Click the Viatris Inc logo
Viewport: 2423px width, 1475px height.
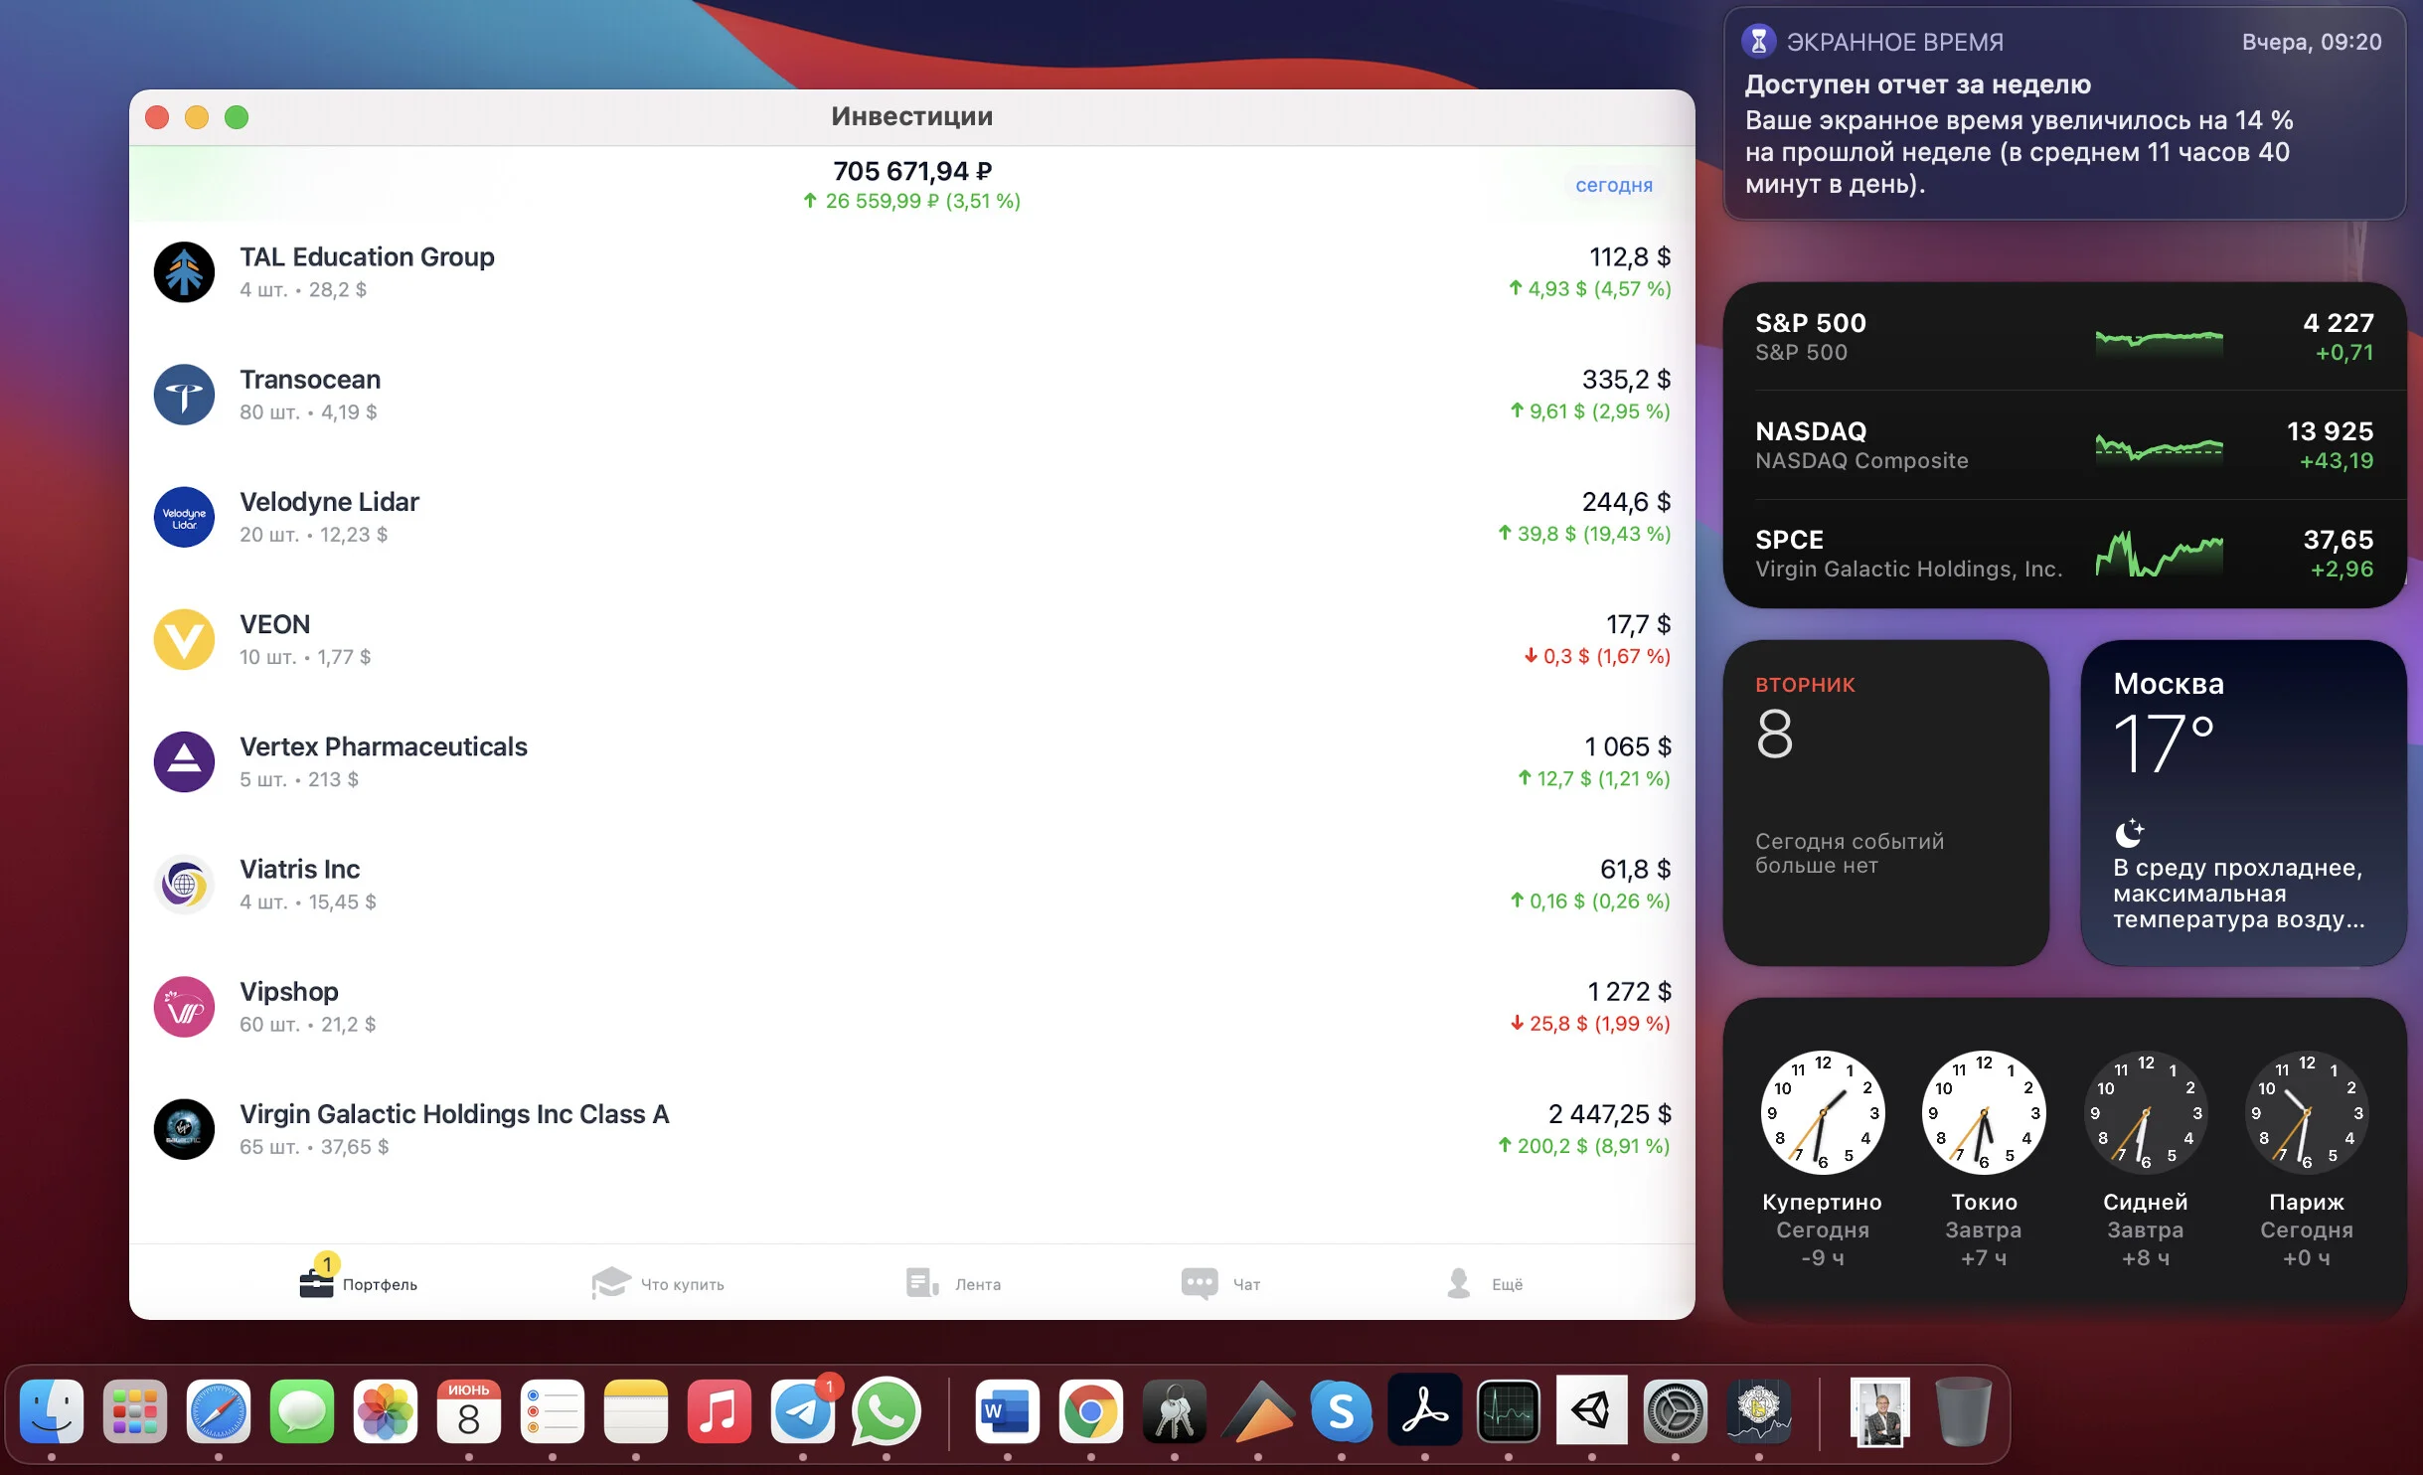click(184, 884)
